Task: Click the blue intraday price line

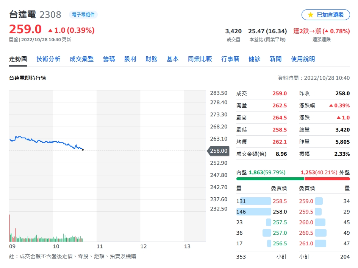Action: coord(46,142)
